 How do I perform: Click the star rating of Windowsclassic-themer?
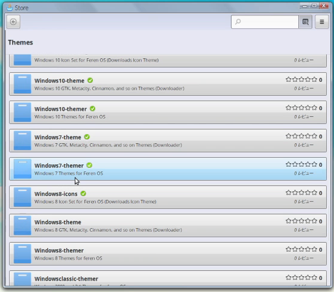point(301,278)
